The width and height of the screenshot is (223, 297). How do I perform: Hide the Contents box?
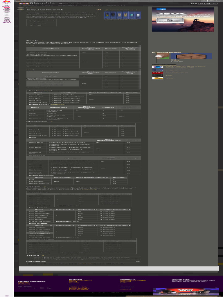tap(50, 20)
